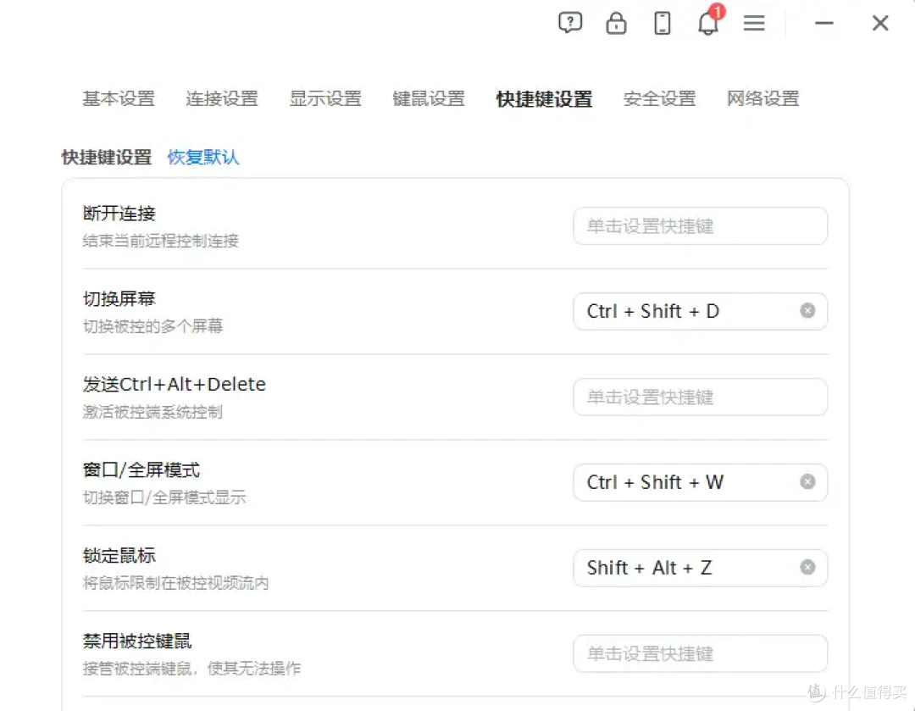915x711 pixels.
Task: Click the lock screen icon
Action: click(x=616, y=24)
